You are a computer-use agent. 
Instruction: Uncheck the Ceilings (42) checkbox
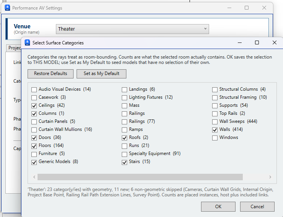34,106
